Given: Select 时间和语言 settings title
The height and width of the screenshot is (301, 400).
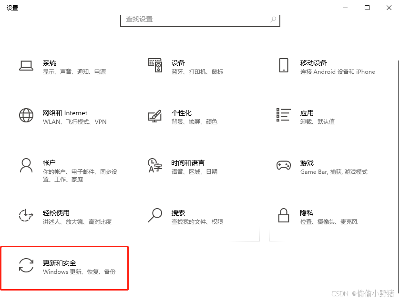Looking at the screenshot, I should pos(188,163).
